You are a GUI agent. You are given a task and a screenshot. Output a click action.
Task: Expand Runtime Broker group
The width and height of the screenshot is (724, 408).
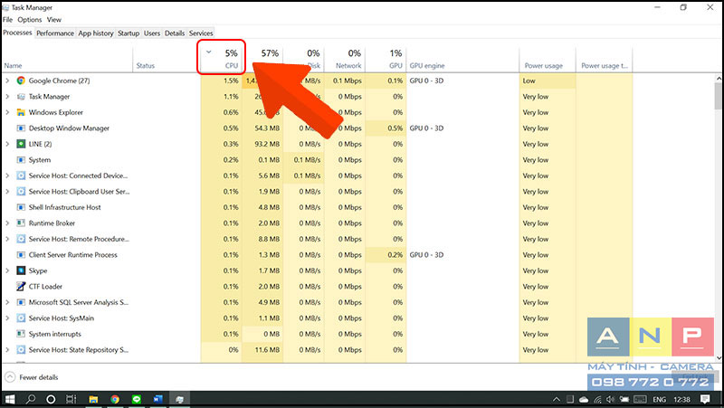click(7, 223)
